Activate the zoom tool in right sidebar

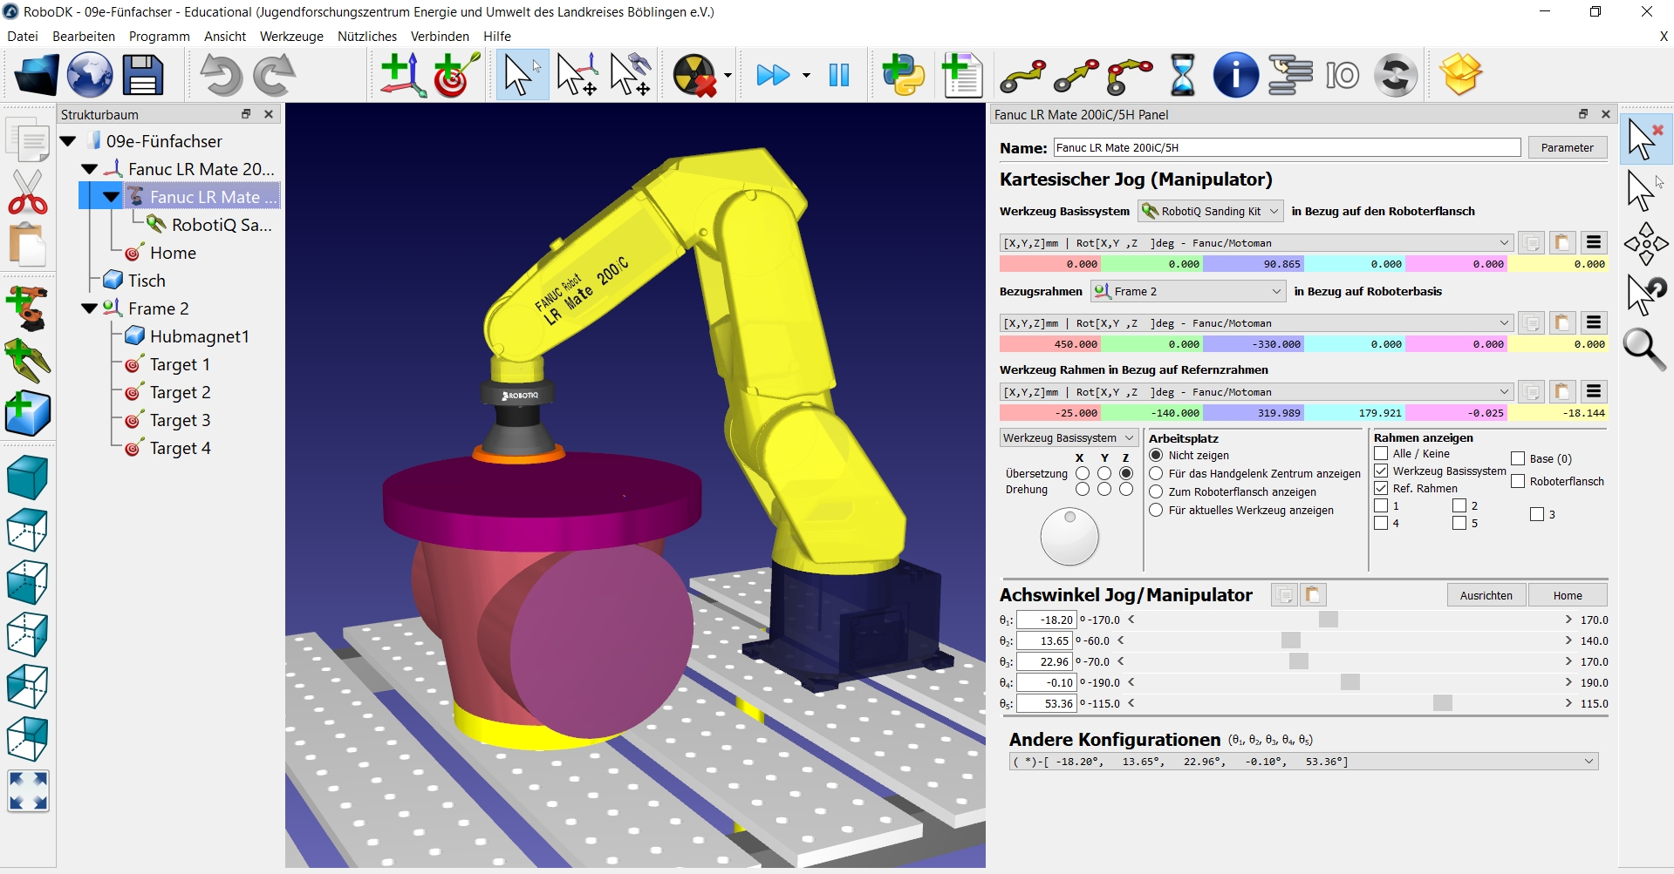[x=1643, y=350]
